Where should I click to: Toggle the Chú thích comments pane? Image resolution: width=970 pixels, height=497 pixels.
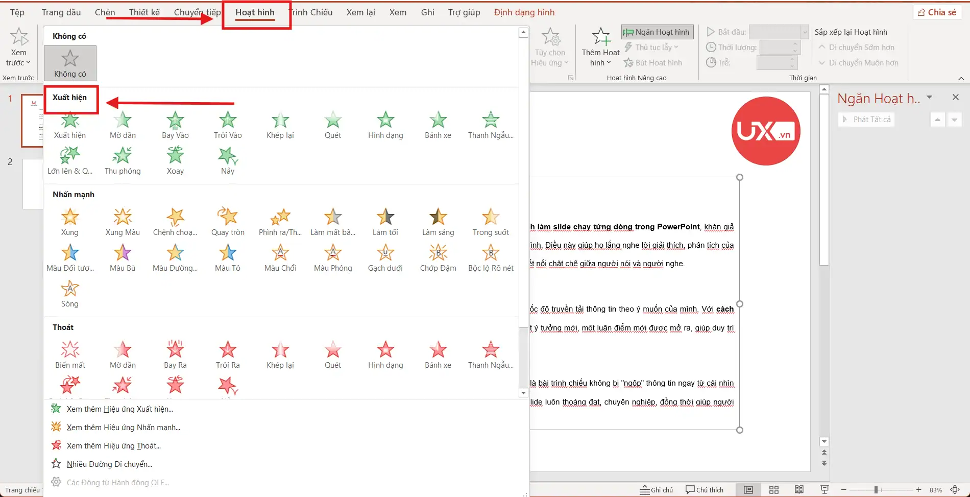705,489
